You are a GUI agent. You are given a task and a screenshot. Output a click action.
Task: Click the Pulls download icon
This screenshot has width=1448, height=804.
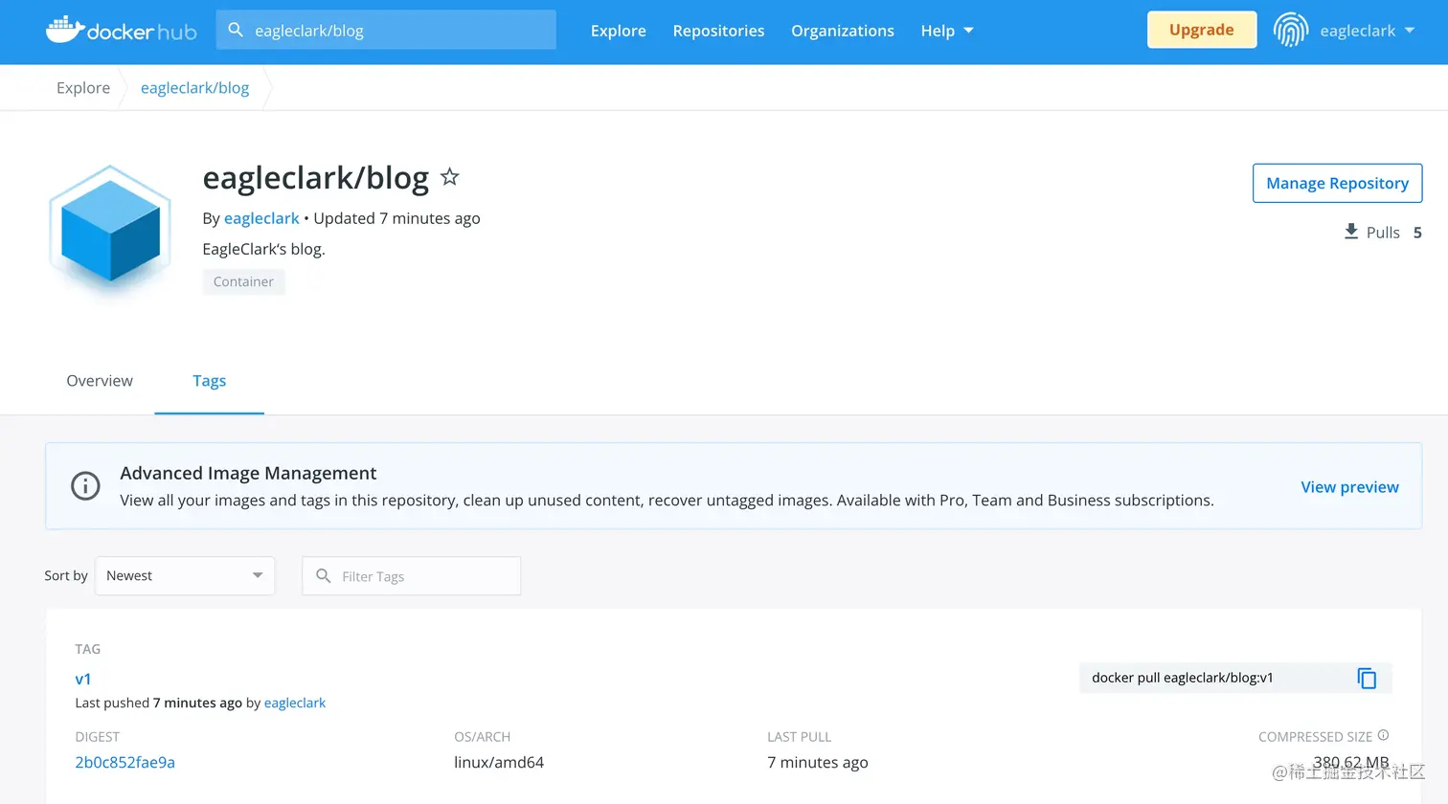[x=1350, y=232]
